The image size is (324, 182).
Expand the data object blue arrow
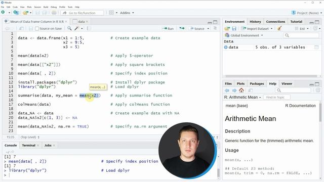tap(226, 47)
